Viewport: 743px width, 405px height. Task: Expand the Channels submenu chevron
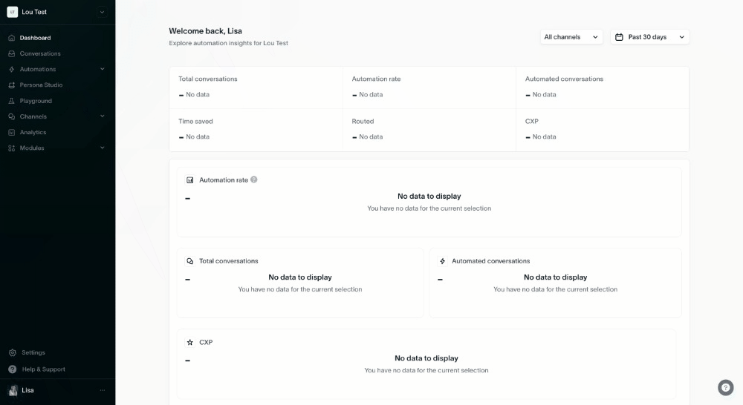tap(103, 116)
